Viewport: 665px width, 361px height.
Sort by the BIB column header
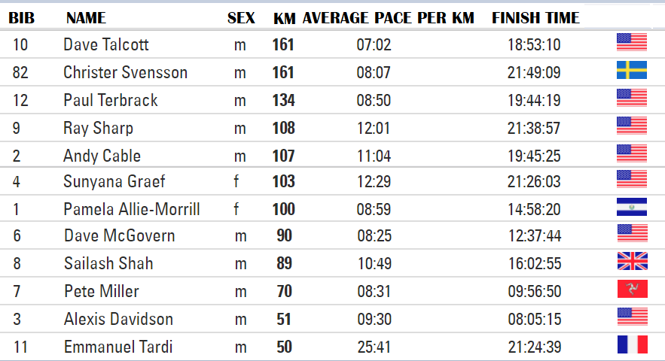(22, 18)
